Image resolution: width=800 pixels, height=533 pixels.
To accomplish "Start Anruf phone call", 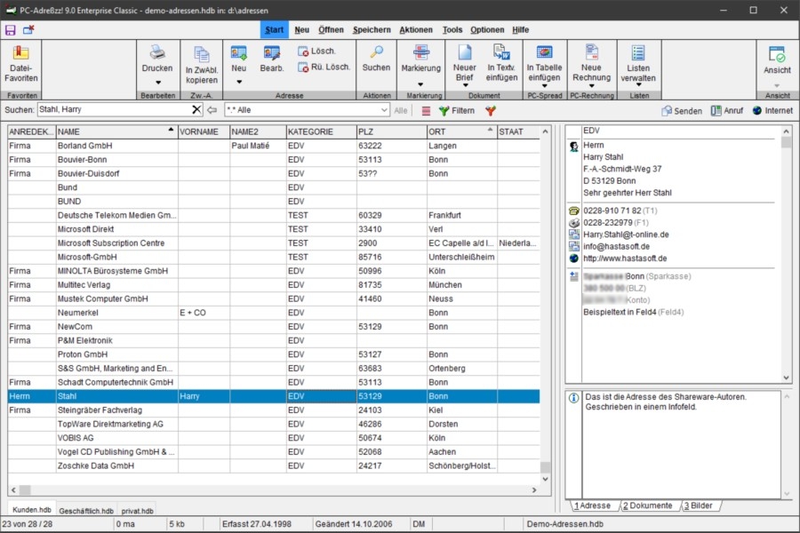I will pyautogui.click(x=727, y=111).
